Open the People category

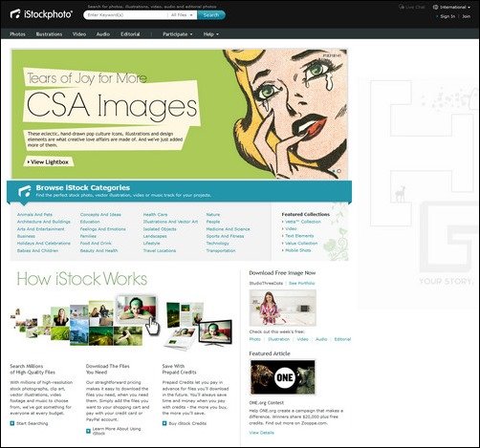point(213,222)
